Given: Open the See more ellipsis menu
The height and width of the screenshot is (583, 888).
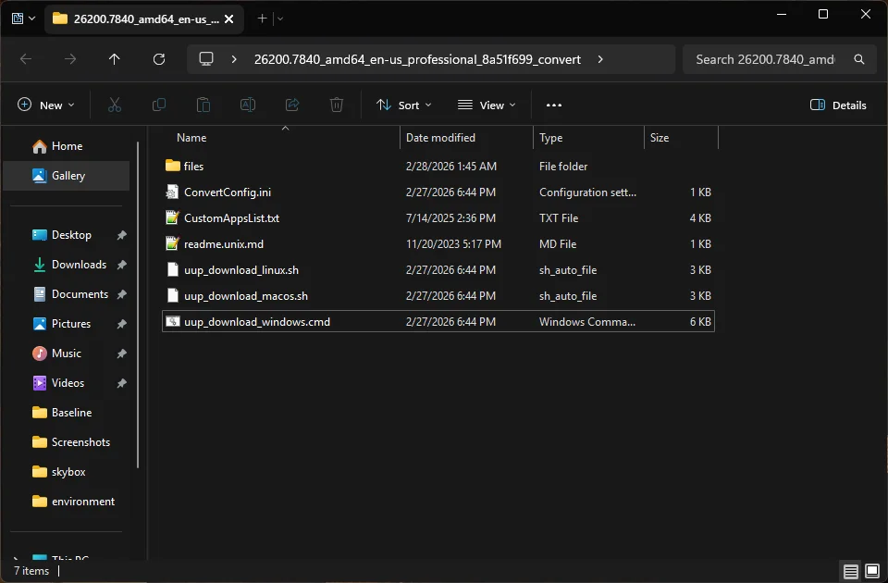Looking at the screenshot, I should tap(554, 105).
